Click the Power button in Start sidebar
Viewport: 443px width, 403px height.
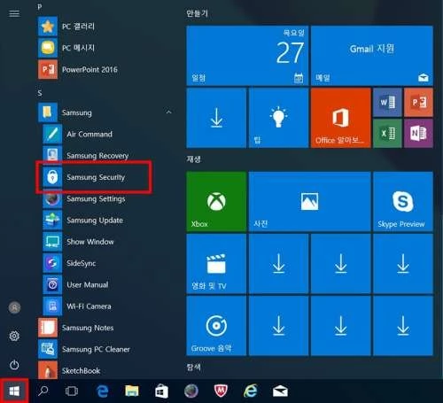14,365
